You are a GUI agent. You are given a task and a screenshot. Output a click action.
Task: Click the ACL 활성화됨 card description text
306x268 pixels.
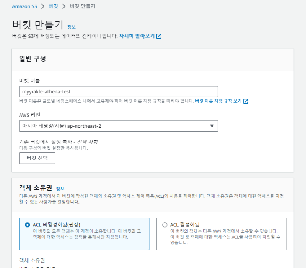(x=224, y=237)
